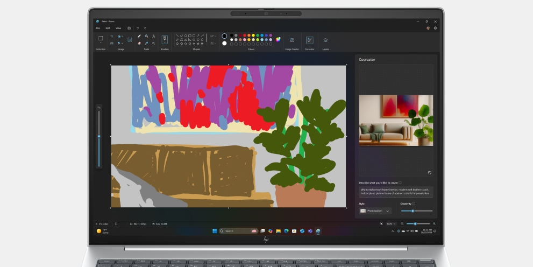The width and height of the screenshot is (533, 267).
Task: Select Color 1 black primary swatch
Action: click(x=224, y=36)
